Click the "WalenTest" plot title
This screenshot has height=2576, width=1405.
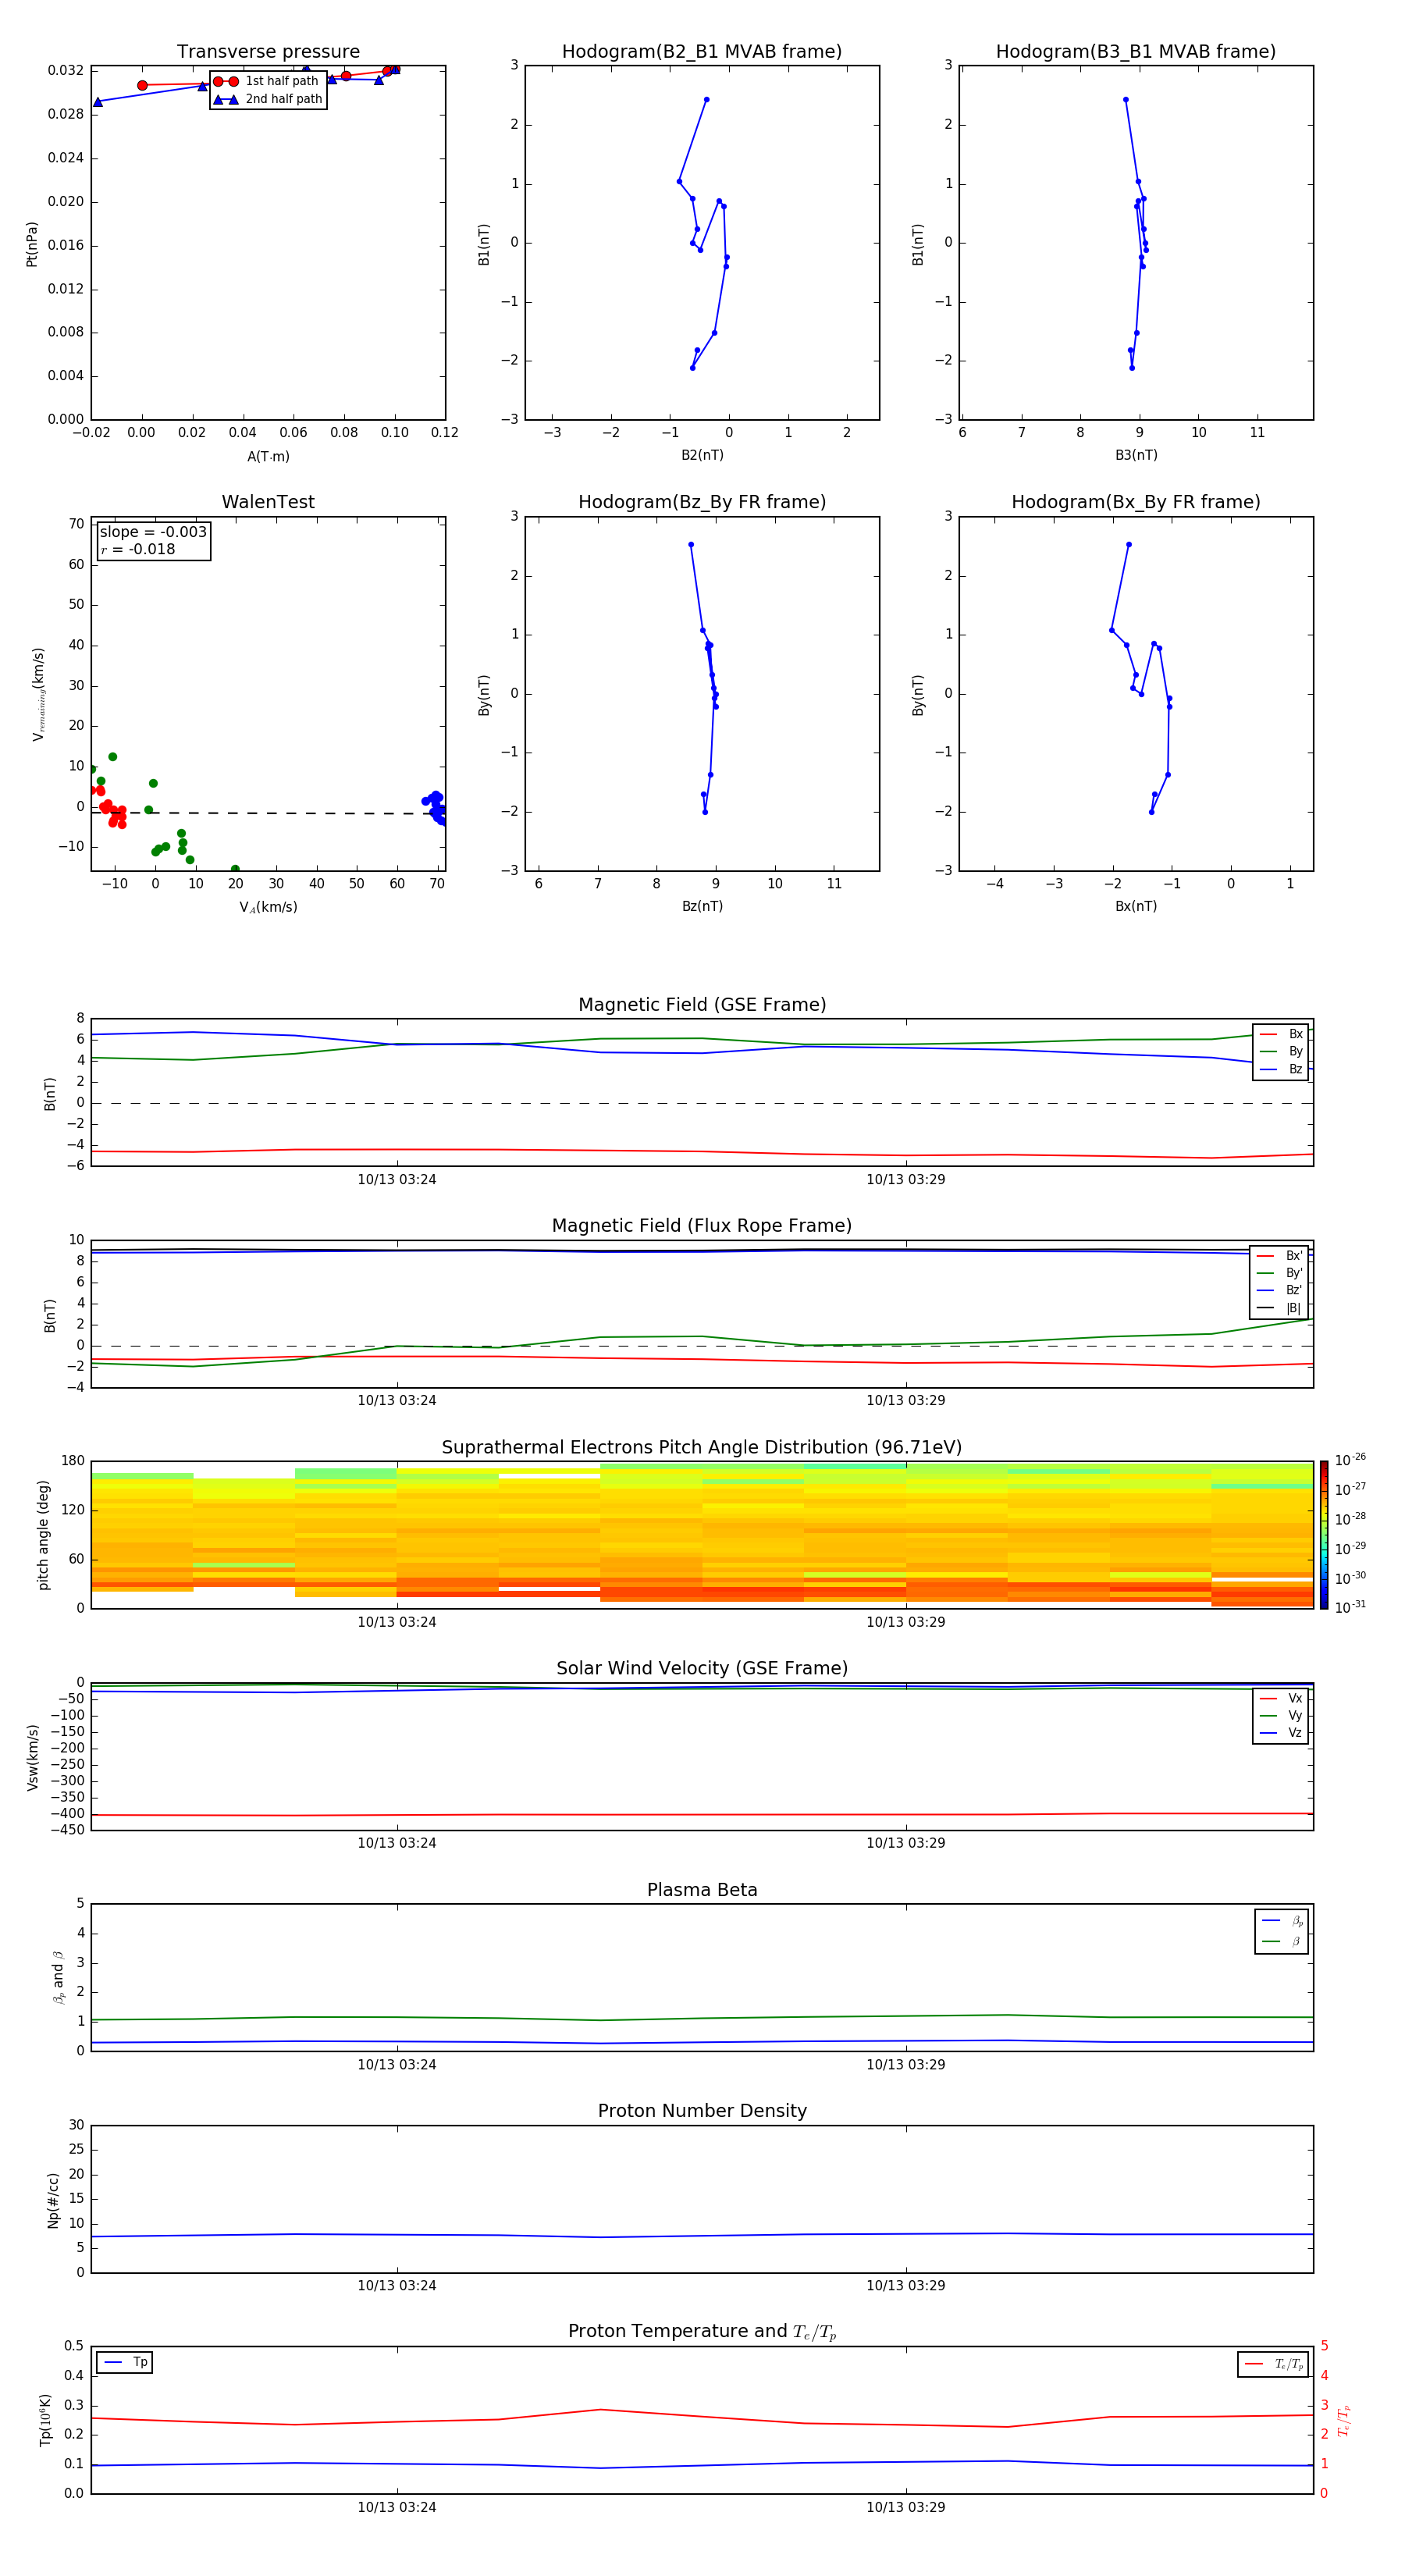268,502
